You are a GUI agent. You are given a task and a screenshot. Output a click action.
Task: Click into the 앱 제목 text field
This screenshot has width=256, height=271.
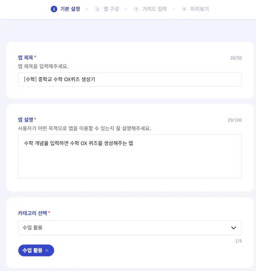130,79
